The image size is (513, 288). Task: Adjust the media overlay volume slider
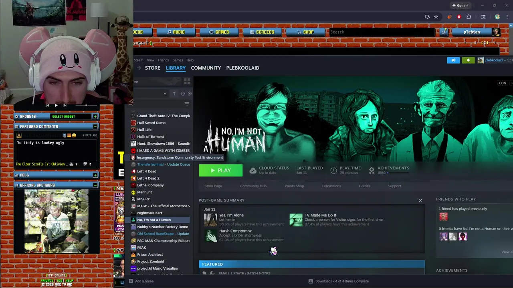86,106
